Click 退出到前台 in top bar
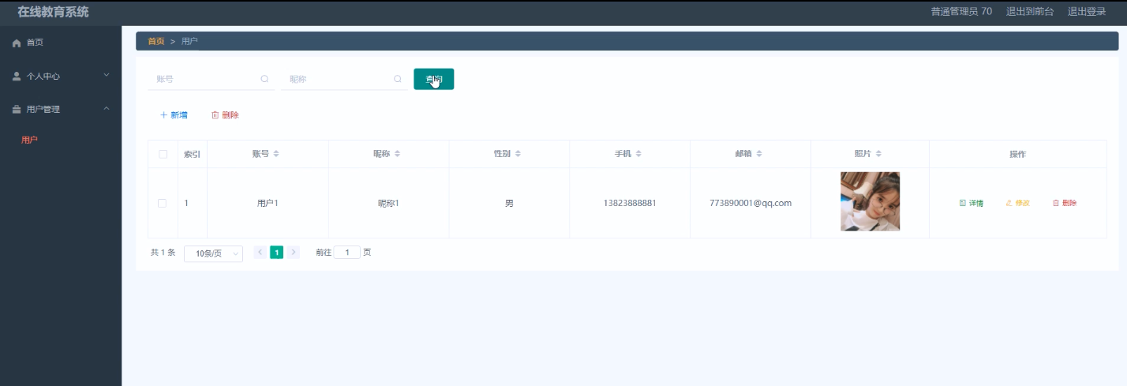Screen dimensions: 1127x386 point(1030,12)
